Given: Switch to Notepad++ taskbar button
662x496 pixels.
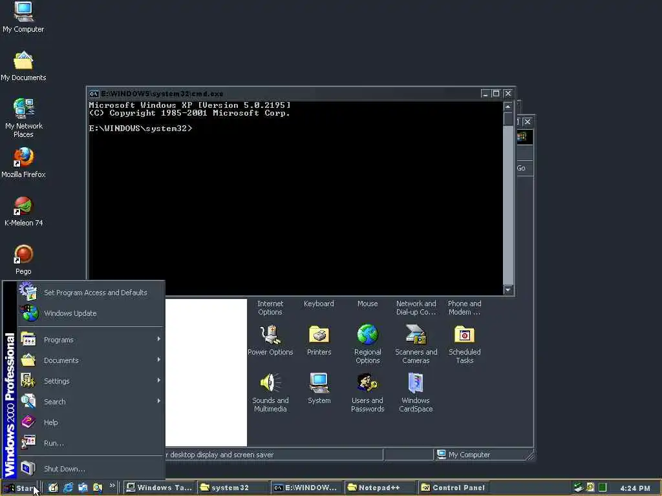Looking at the screenshot, I should point(379,488).
